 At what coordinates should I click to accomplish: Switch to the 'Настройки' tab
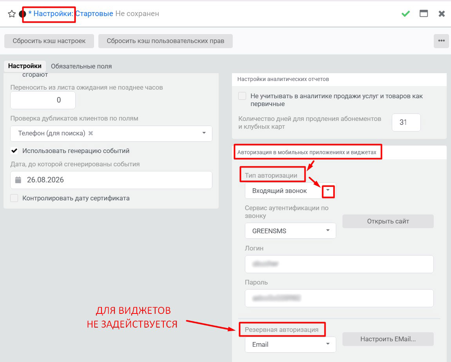pyautogui.click(x=25, y=66)
